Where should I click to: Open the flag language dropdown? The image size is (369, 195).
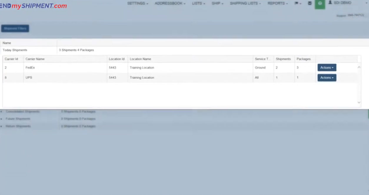pyautogui.click(x=298, y=4)
